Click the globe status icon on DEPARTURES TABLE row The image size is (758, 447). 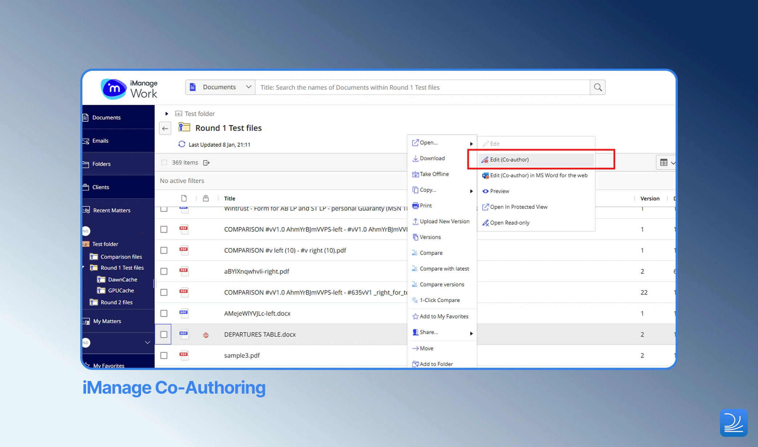pos(206,335)
